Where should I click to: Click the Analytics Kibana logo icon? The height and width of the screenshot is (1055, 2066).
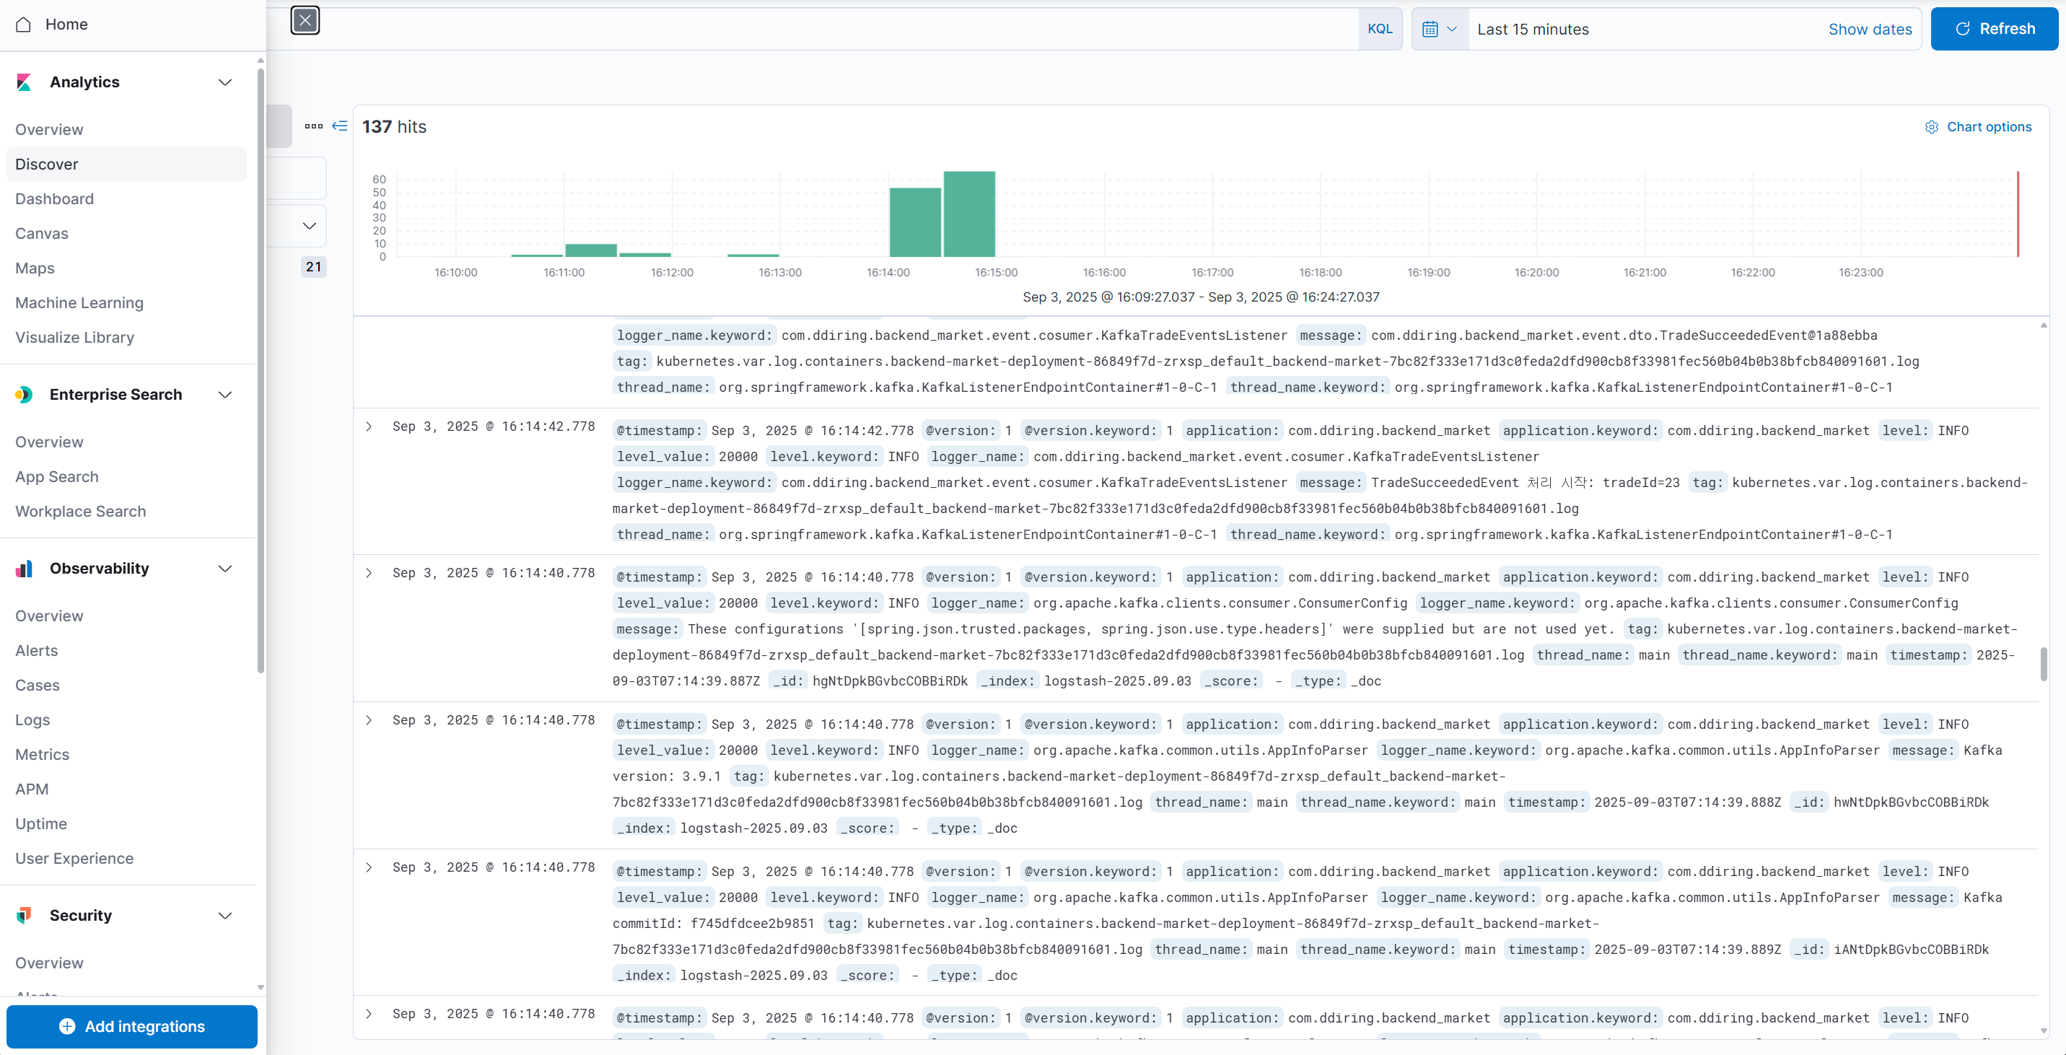(x=24, y=83)
